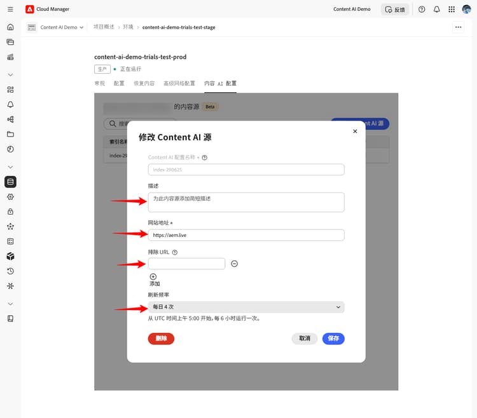Open the gear settings sidebar icon

click(x=10, y=197)
